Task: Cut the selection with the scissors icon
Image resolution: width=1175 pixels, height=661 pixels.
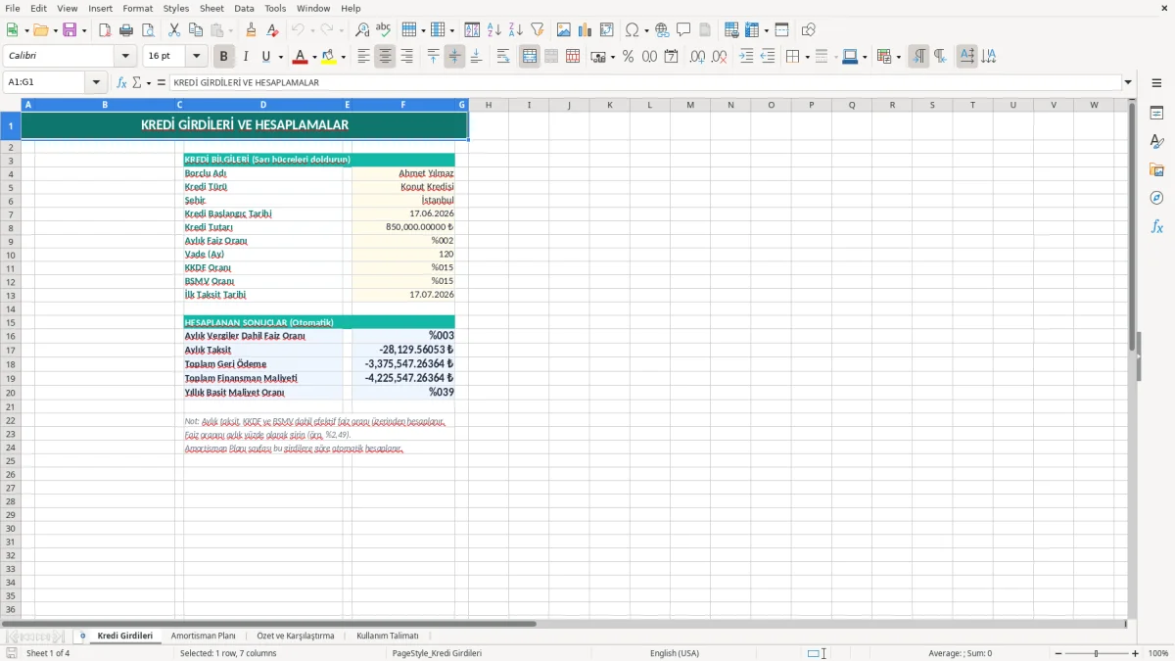Action: click(x=174, y=30)
